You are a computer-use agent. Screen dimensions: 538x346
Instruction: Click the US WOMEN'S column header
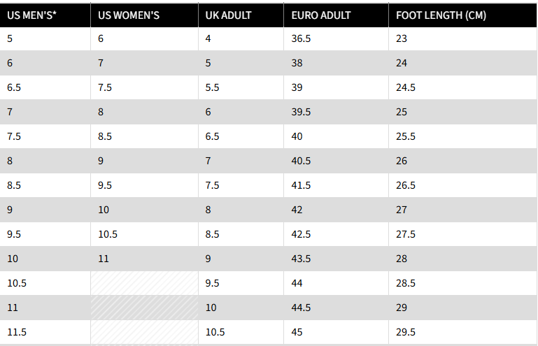pyautogui.click(x=130, y=15)
